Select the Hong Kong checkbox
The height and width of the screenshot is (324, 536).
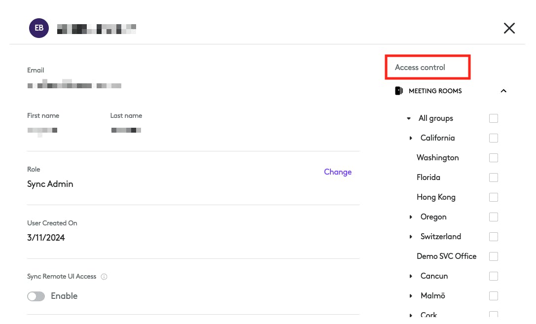coord(493,197)
